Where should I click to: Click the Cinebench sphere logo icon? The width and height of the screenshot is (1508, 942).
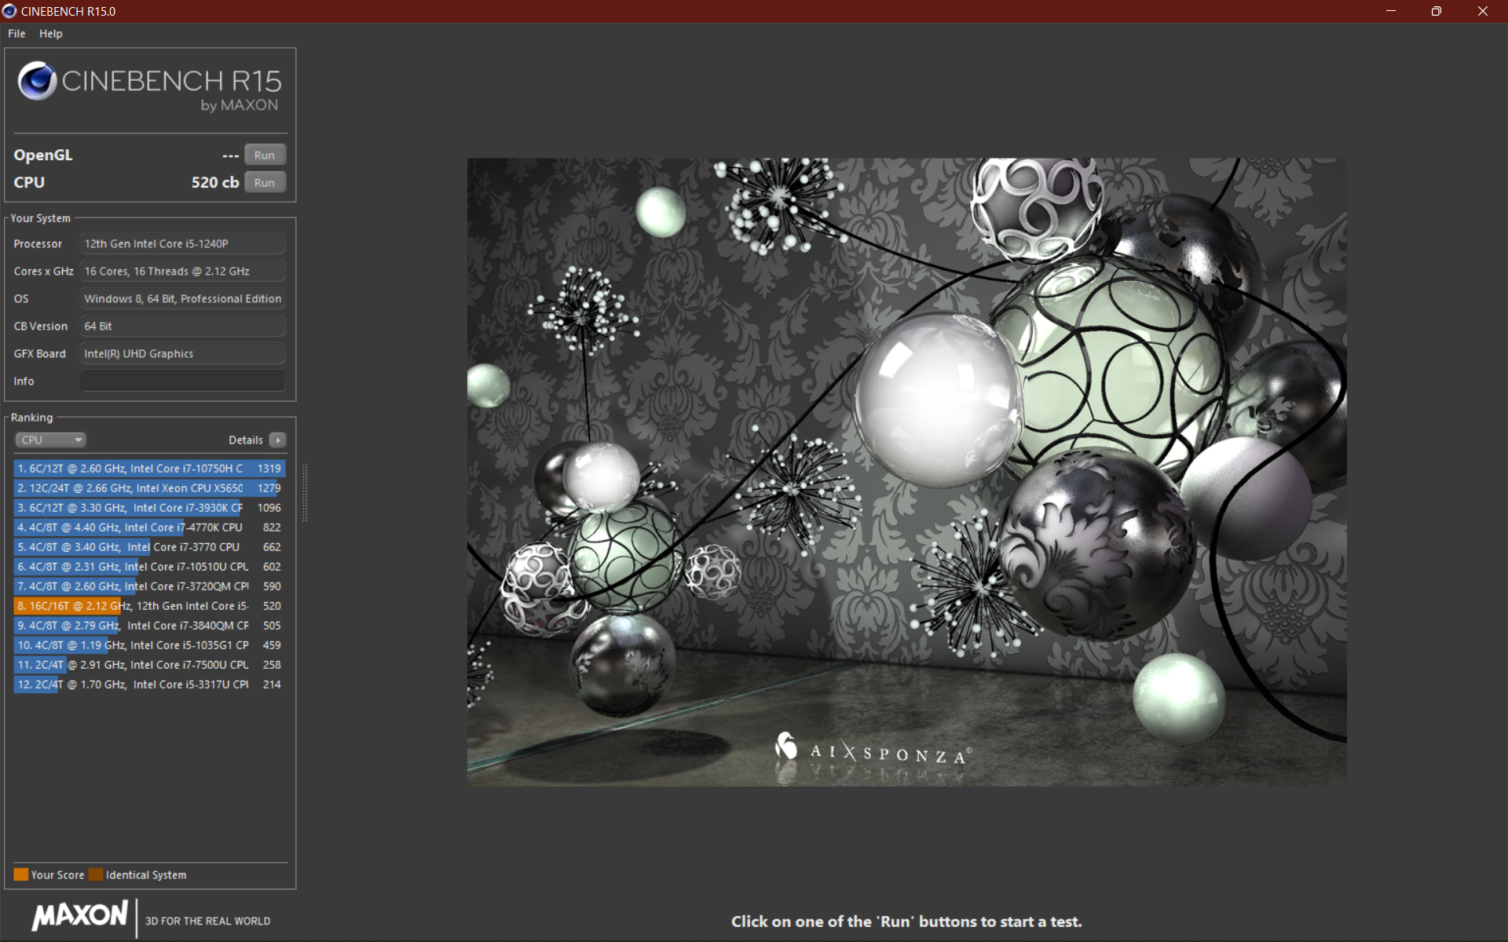(x=37, y=81)
